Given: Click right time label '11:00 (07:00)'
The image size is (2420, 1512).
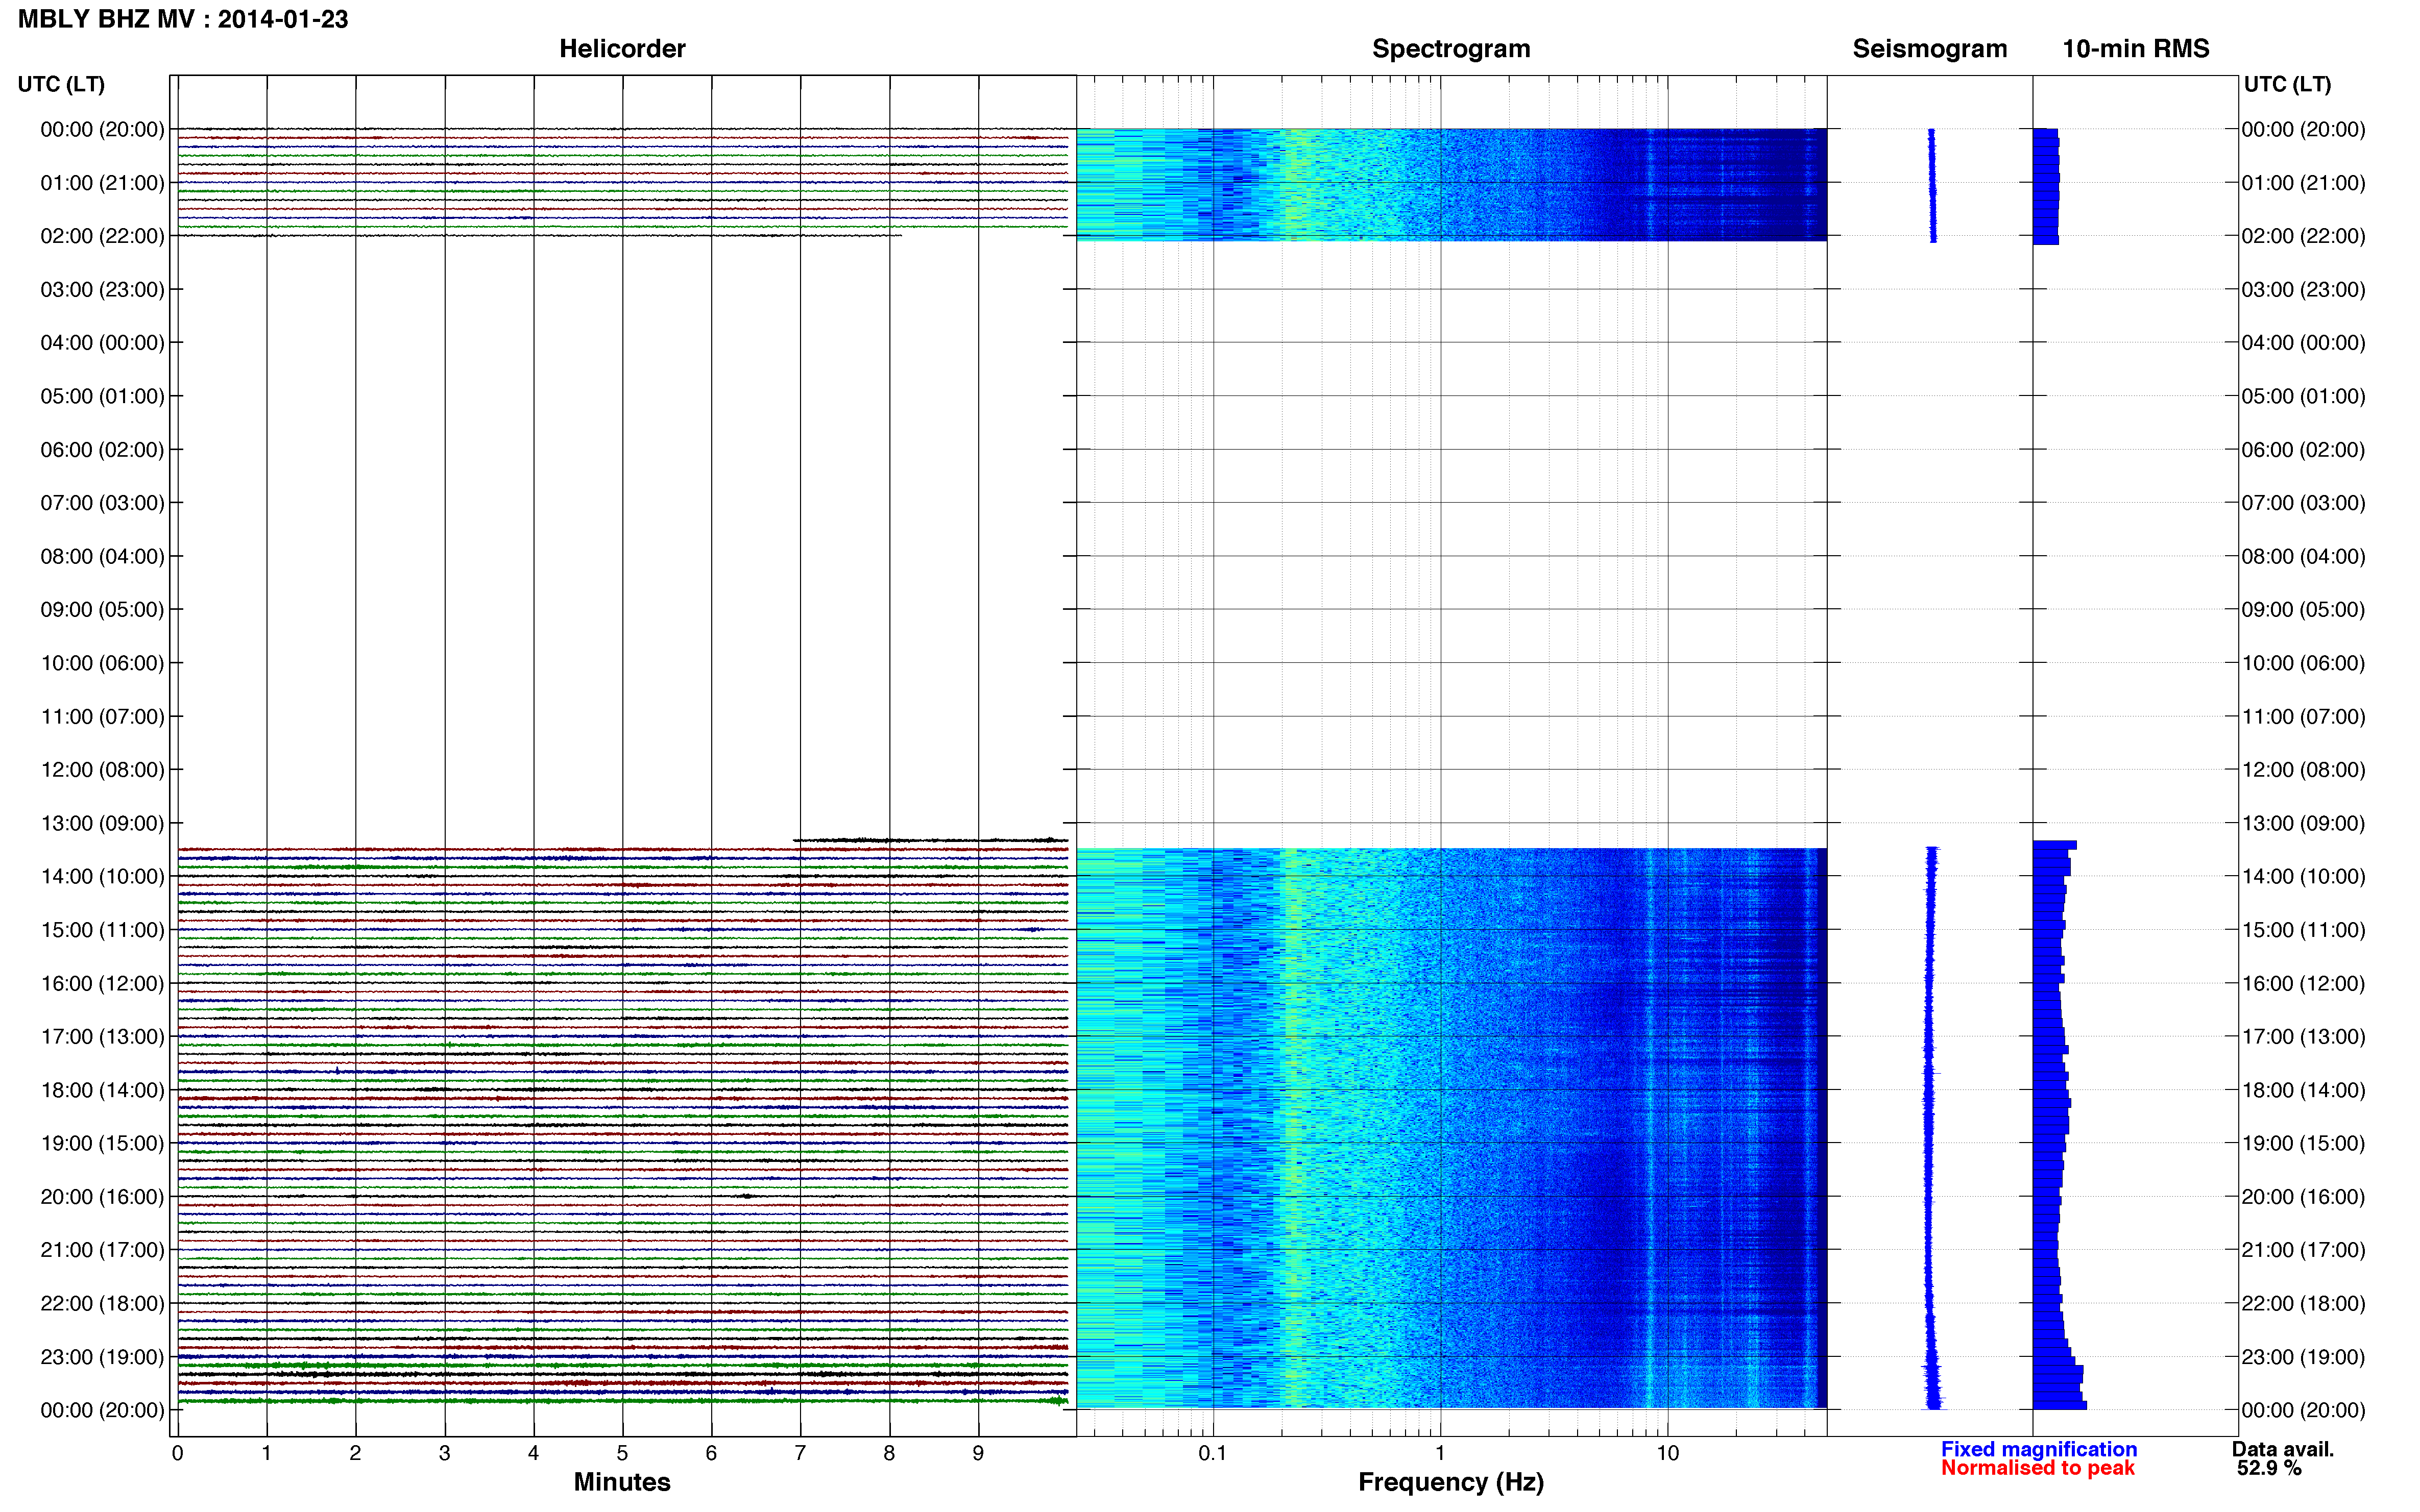Looking at the screenshot, I should pos(2303,716).
